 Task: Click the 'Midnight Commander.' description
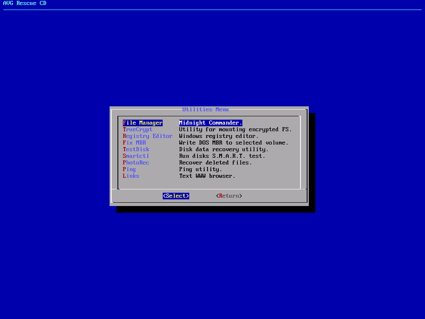[210, 123]
